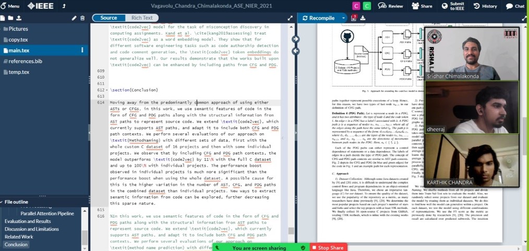Click \section{Conclusion} line in editor

(134, 90)
